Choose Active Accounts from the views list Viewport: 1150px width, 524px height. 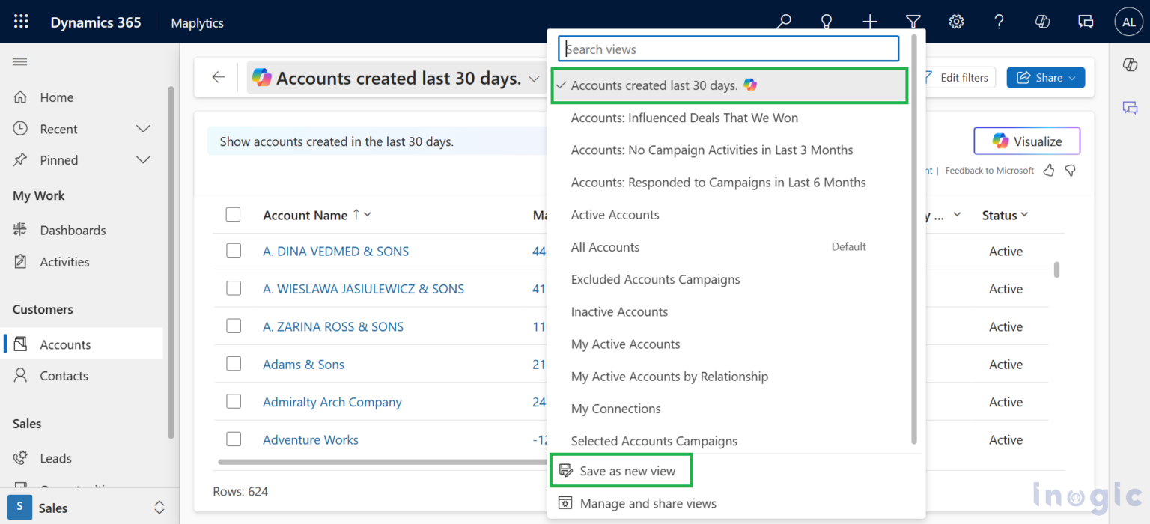pyautogui.click(x=615, y=214)
